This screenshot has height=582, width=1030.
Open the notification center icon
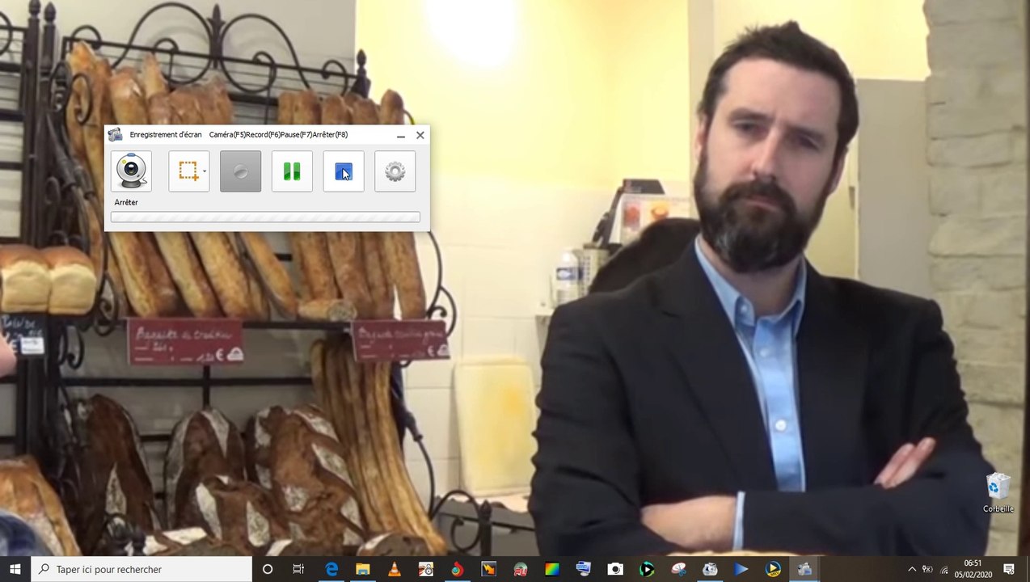pos(1009,569)
